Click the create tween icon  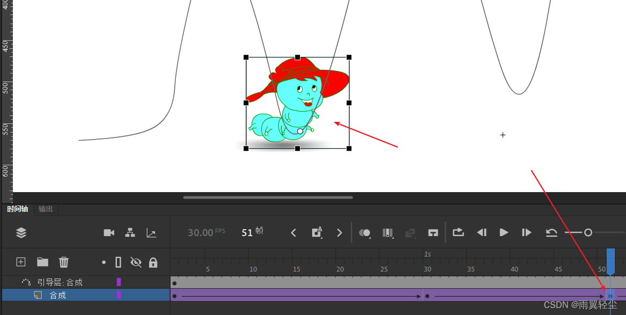410,233
